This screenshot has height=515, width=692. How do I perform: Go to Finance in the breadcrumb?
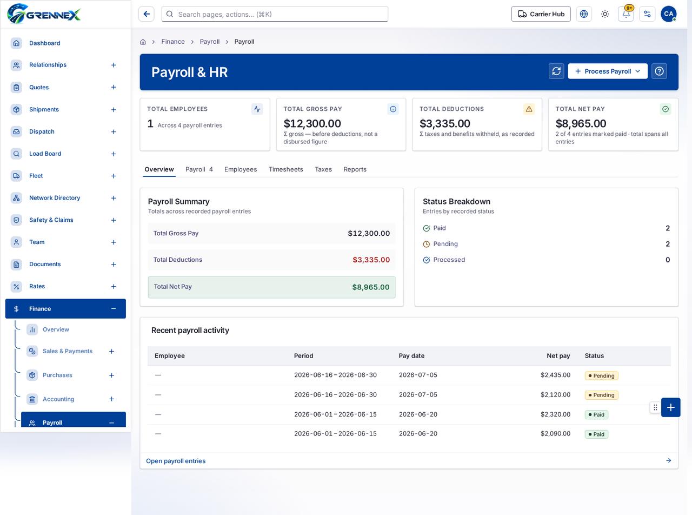tap(173, 42)
